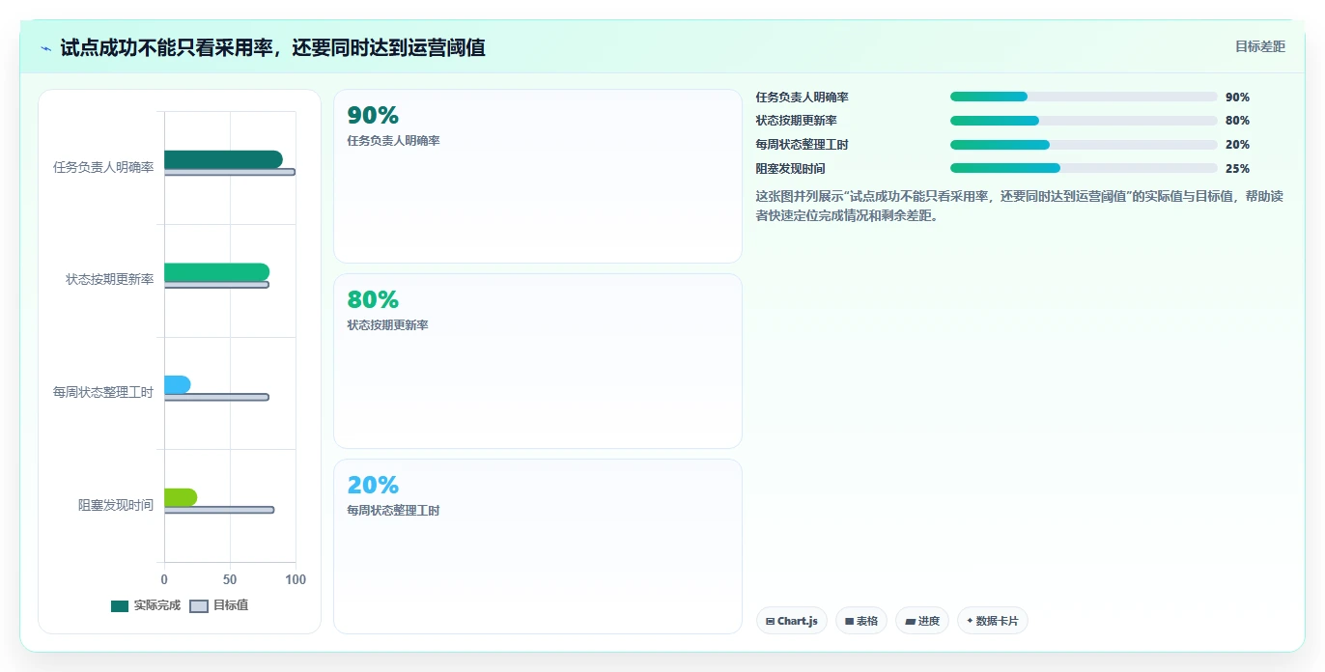The image size is (1325, 672).
Task: Click the dark green 任务负责人明确率 chart bar
Action: point(223,159)
